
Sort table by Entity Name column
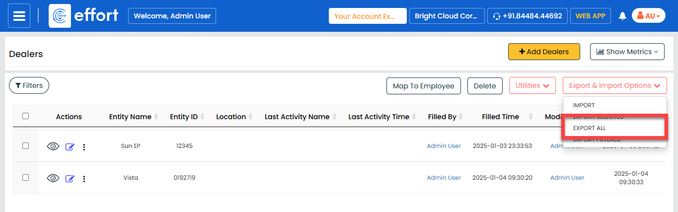click(x=156, y=117)
